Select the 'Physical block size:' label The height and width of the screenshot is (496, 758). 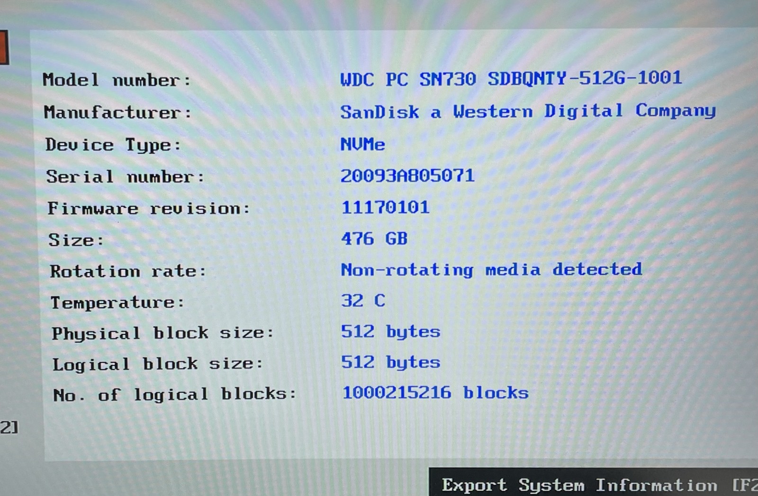[x=162, y=333]
